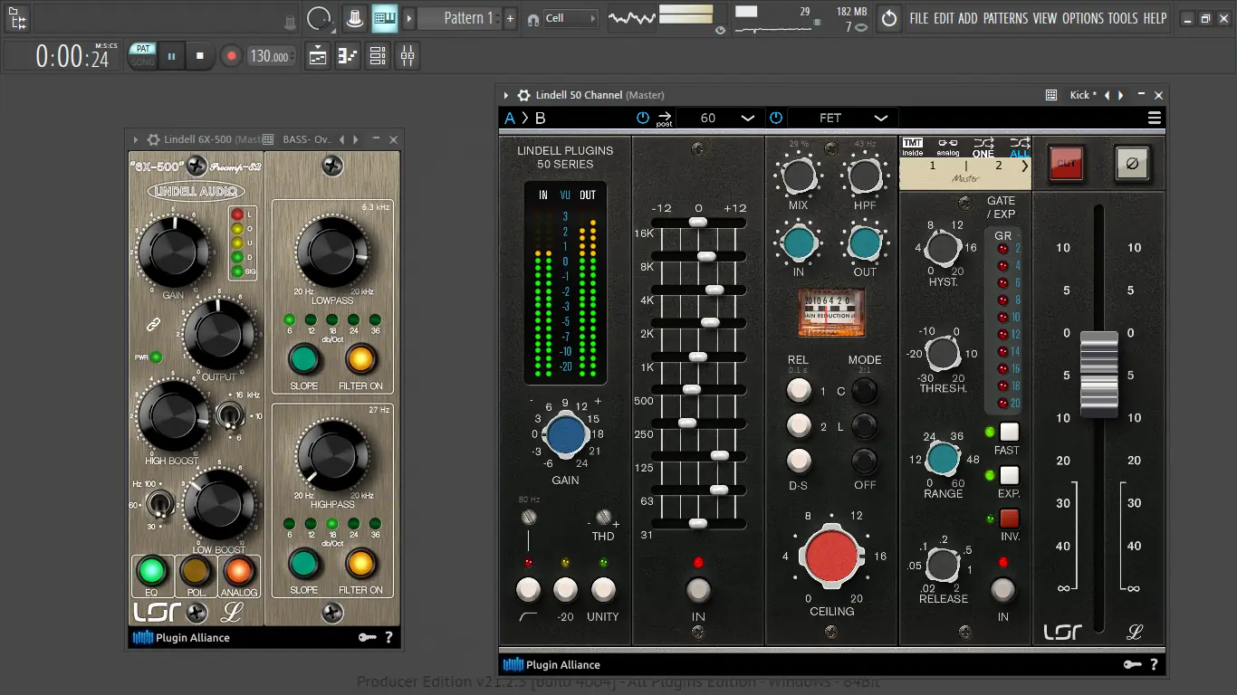This screenshot has height=695, width=1237.
Task: Open the Lindell 50 hamburger menu
Action: point(1155,118)
